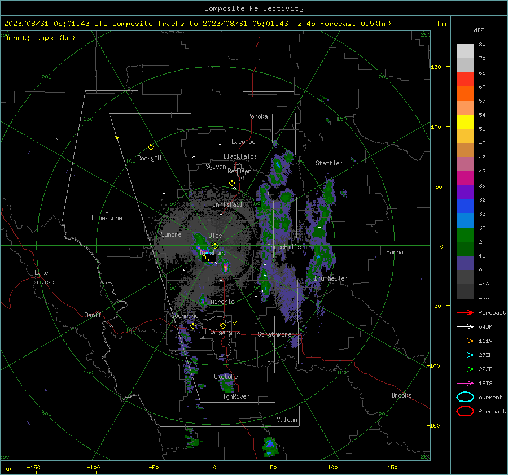
Task: Click the 'Annot: tops (km)' label
Action: pyautogui.click(x=40, y=38)
